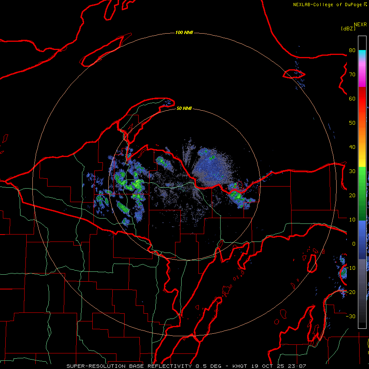This screenshot has width=369, height=369.
Task: Click the magenta segment of the color bar
Action: tap(362, 75)
